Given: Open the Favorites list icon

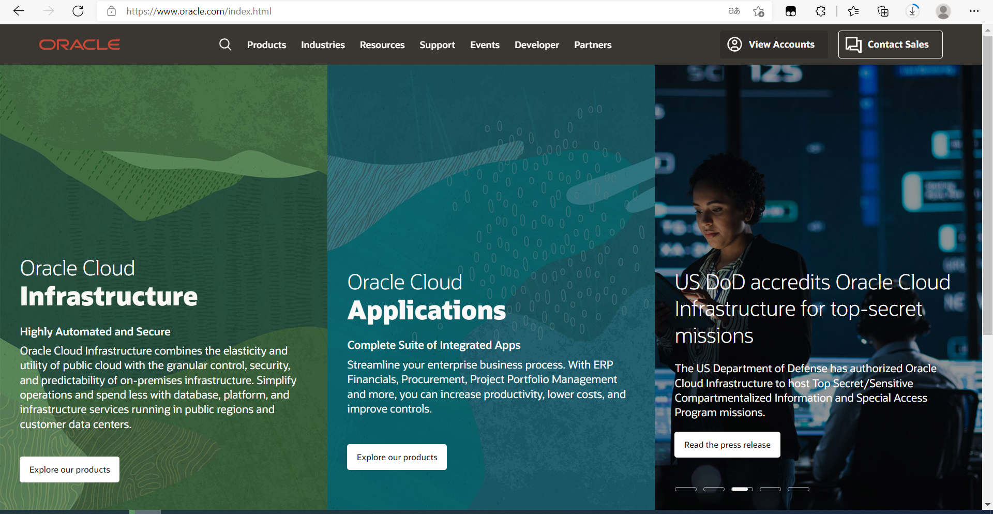Looking at the screenshot, I should pos(853,11).
